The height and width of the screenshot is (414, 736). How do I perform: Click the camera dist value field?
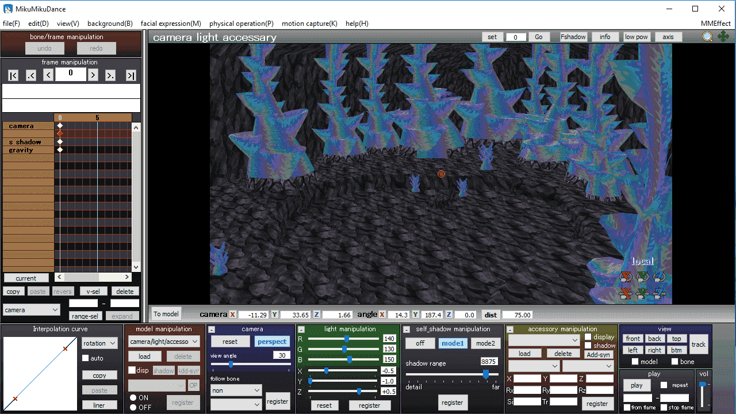point(517,315)
